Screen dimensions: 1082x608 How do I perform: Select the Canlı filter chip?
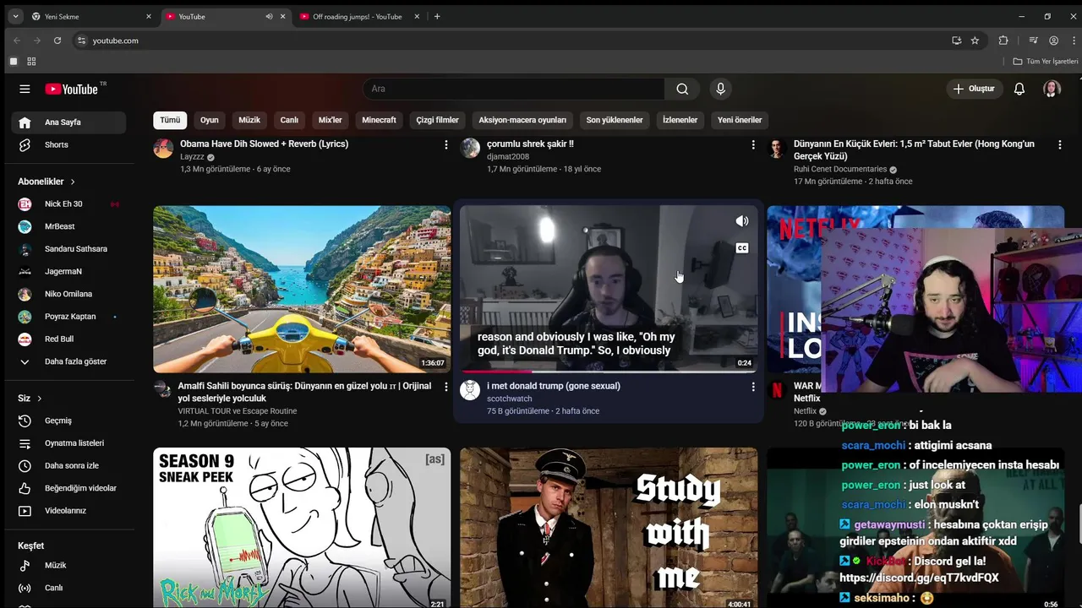(x=289, y=120)
